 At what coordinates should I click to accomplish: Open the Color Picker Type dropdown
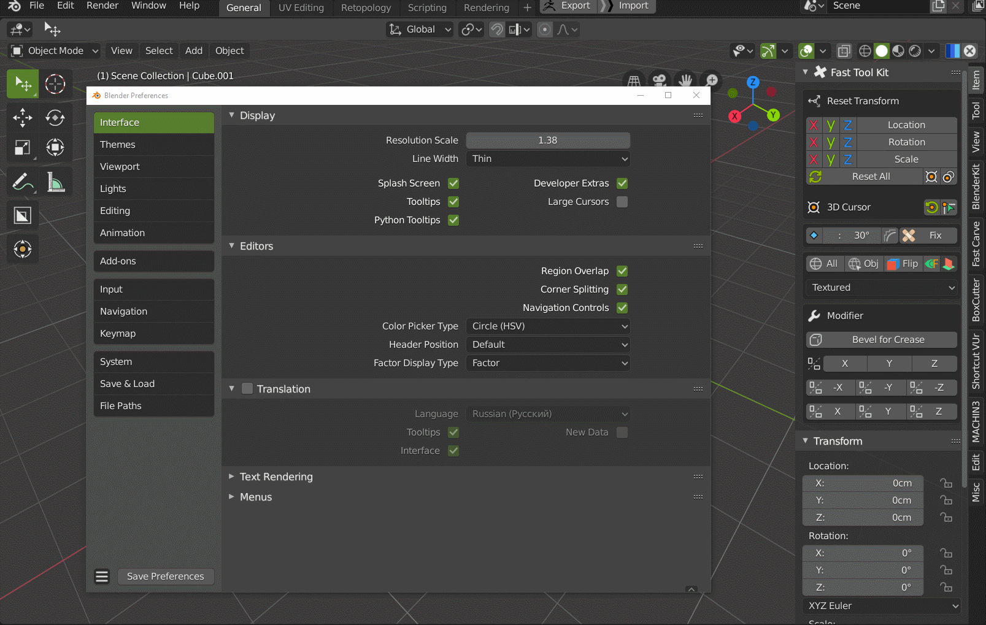pos(547,326)
